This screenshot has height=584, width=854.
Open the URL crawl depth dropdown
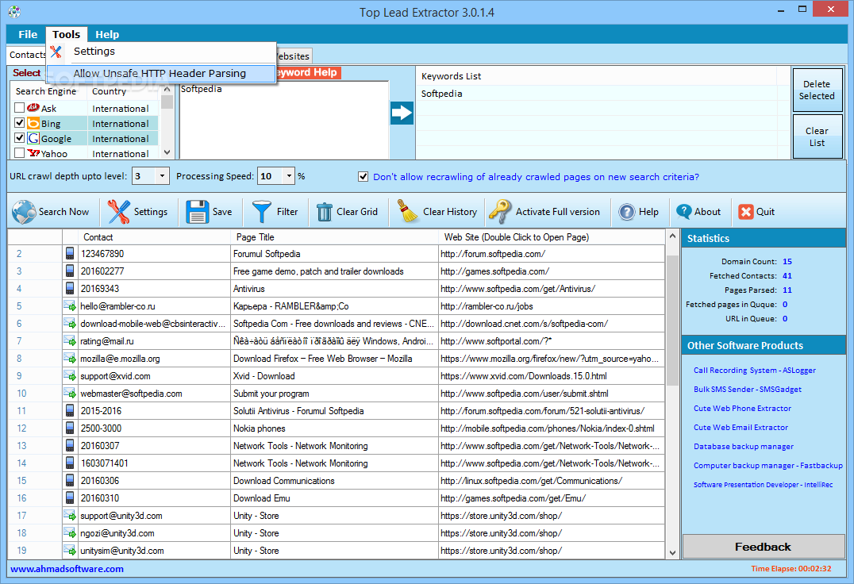(162, 176)
